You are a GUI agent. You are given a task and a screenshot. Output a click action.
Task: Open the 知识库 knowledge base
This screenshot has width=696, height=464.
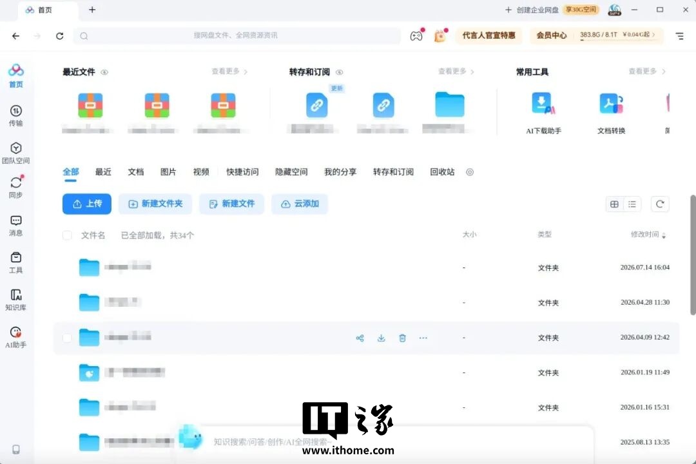16,300
